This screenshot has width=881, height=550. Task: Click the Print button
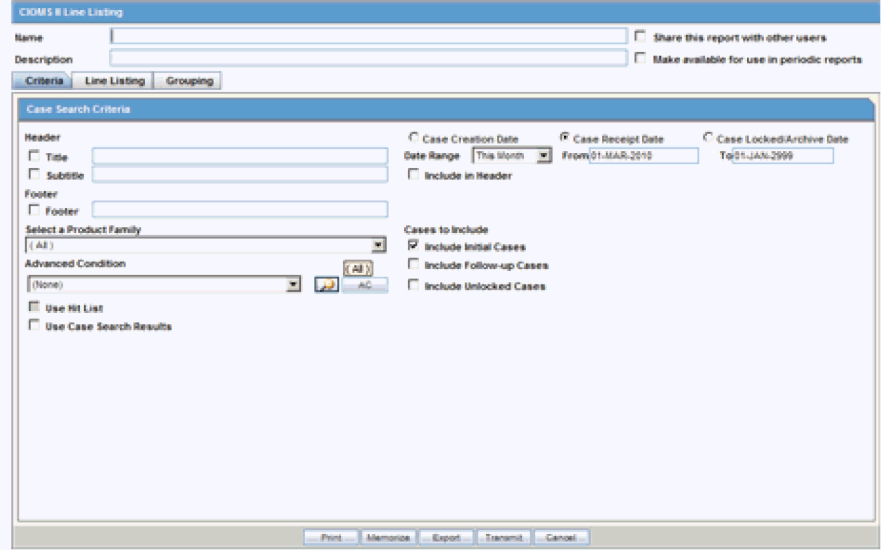coord(331,537)
